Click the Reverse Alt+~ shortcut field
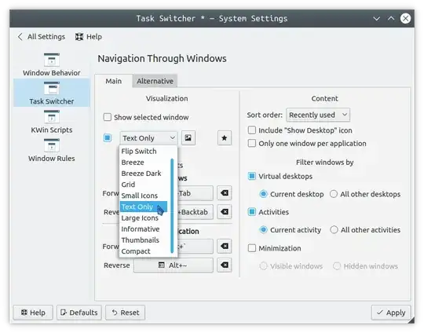 click(x=173, y=265)
